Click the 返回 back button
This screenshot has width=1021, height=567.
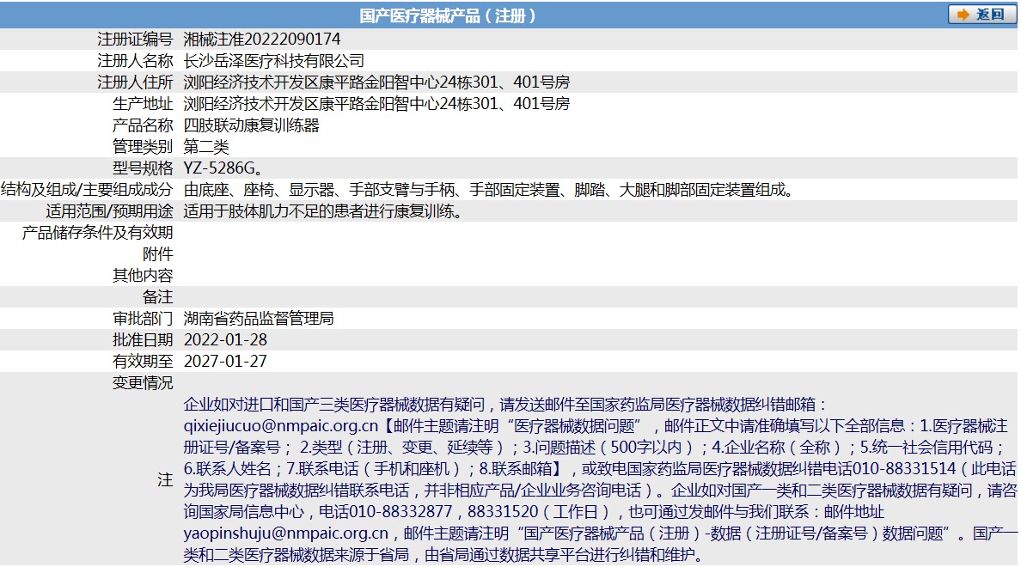click(981, 15)
